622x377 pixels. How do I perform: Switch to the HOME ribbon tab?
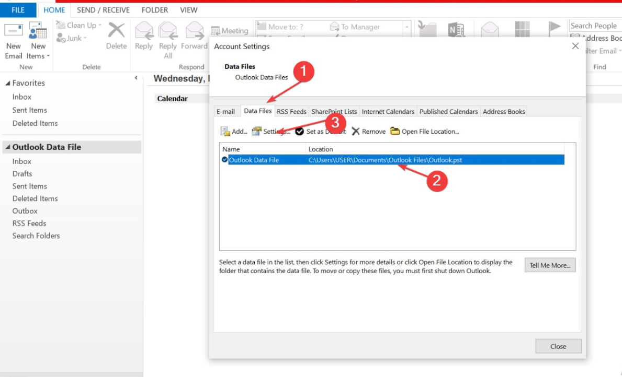54,10
